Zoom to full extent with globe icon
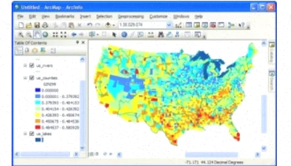The width and height of the screenshot is (291, 166). click(45, 34)
